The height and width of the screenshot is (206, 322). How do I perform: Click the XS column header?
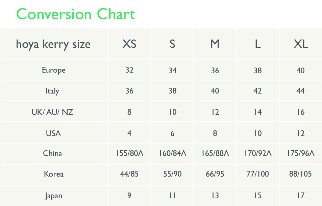(129, 44)
